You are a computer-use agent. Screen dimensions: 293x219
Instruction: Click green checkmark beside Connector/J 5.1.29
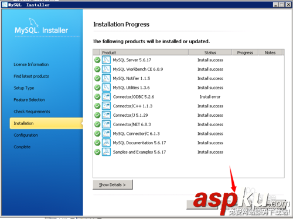point(97,115)
